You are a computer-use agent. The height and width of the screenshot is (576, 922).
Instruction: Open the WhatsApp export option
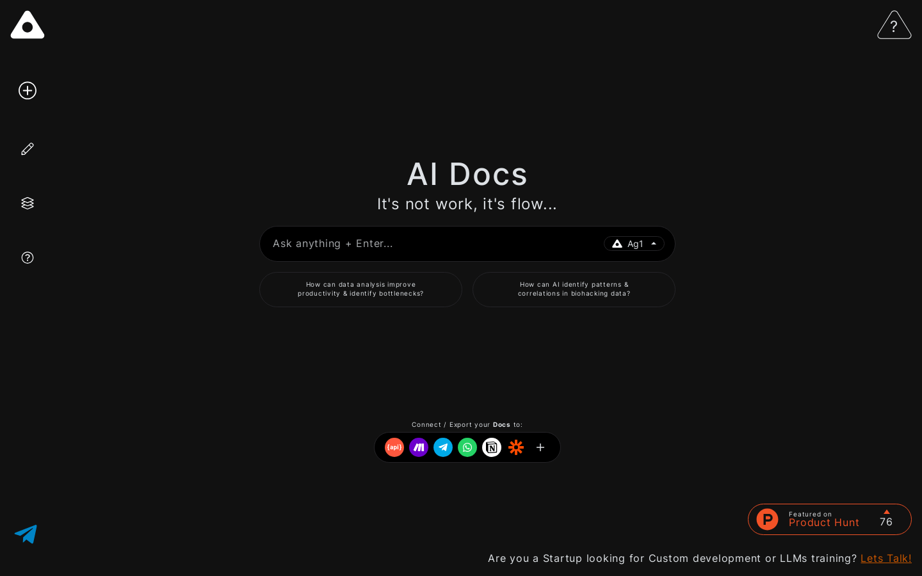pyautogui.click(x=467, y=447)
